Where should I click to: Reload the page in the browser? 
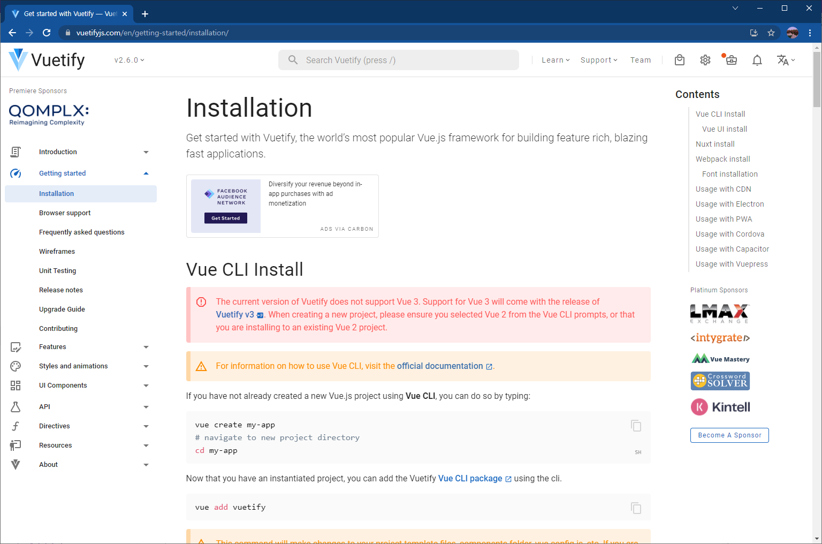tap(47, 33)
